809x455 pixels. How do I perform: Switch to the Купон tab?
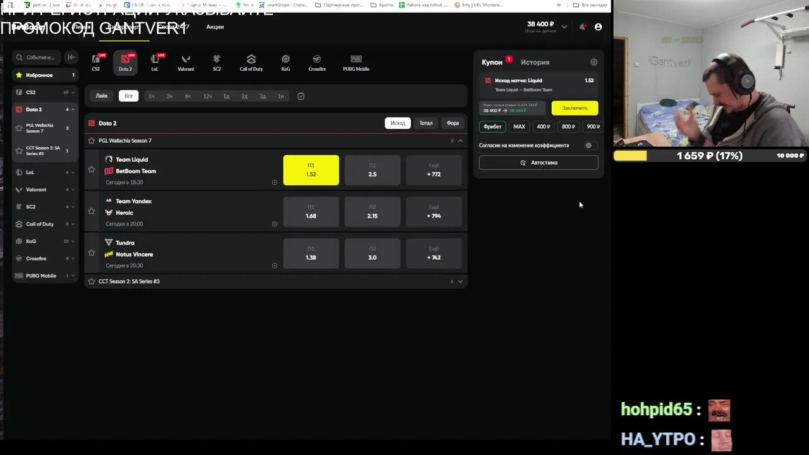pos(492,62)
